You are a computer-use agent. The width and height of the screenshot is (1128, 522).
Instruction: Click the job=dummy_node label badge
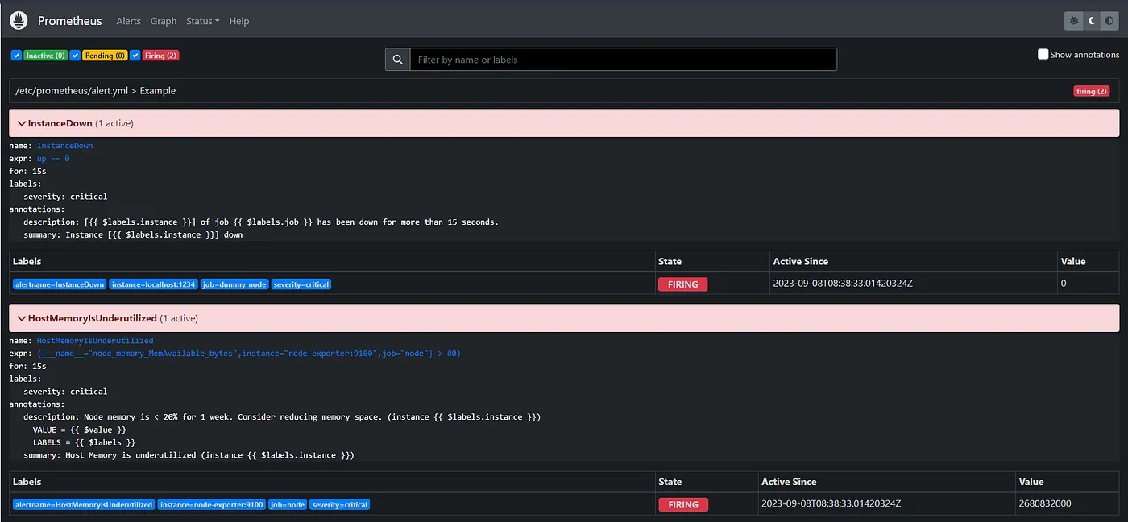pos(234,284)
